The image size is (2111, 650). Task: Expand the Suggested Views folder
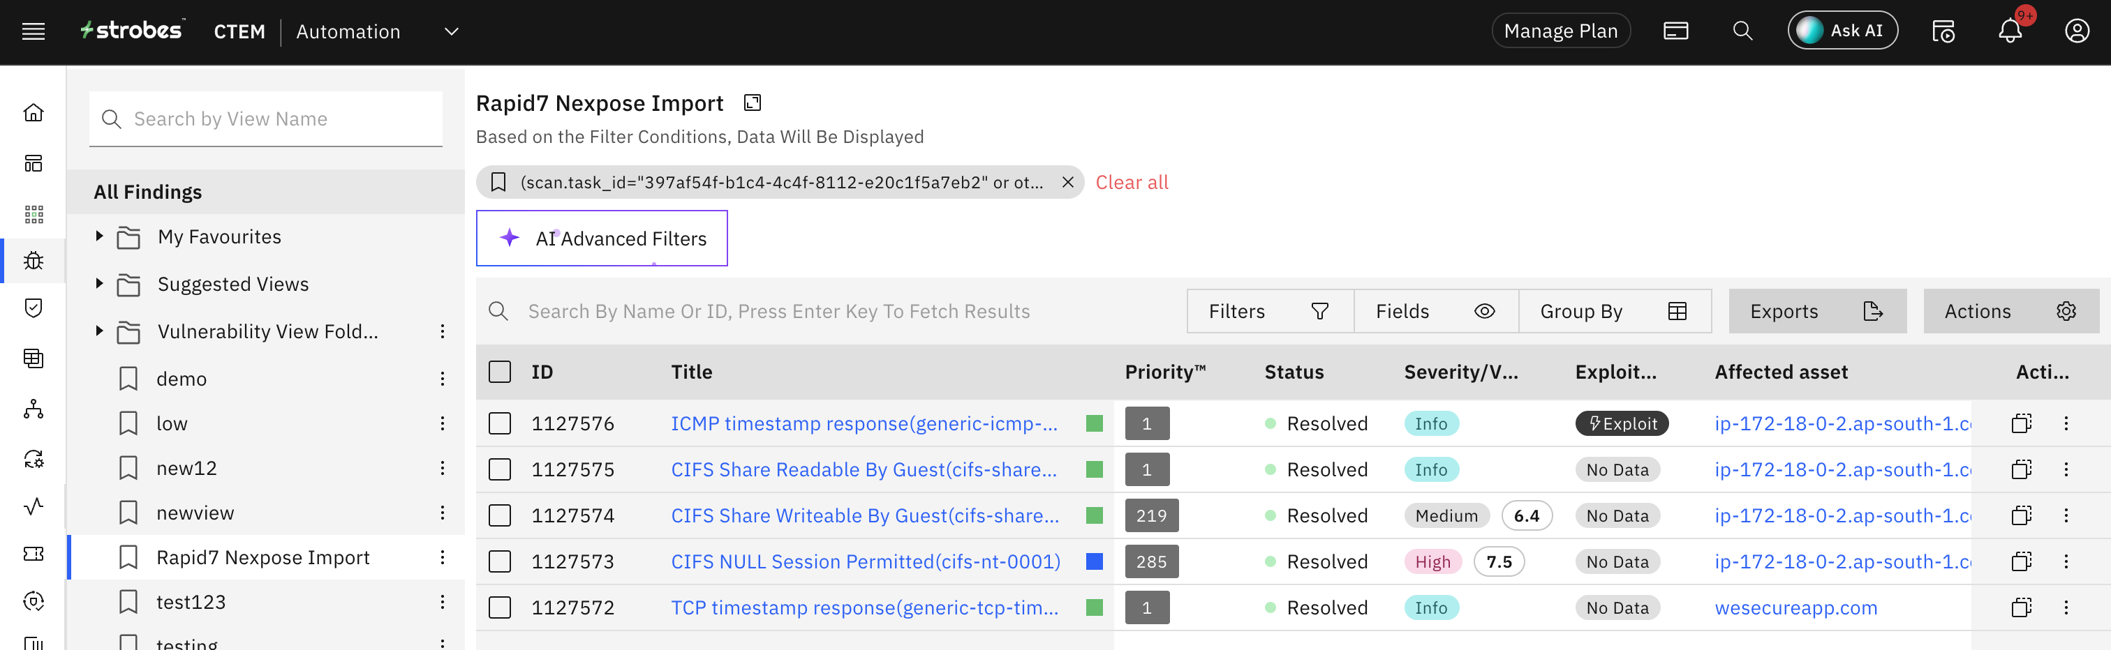click(x=99, y=284)
